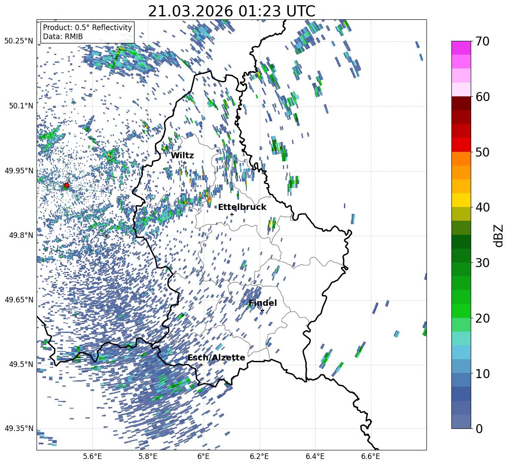Click the Esch/Alzette map label
This screenshot has height=465, width=509.
pyautogui.click(x=216, y=358)
